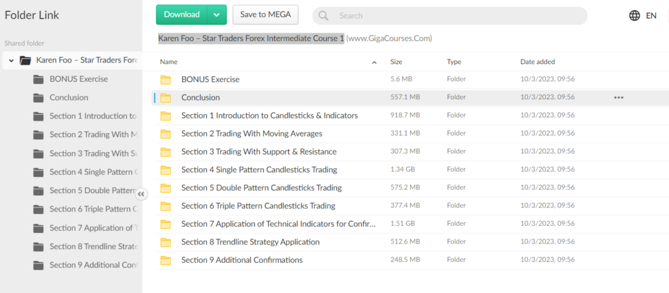This screenshot has height=293, width=669.
Task: Collapse sidebar with double-chevron button
Action: [142, 194]
